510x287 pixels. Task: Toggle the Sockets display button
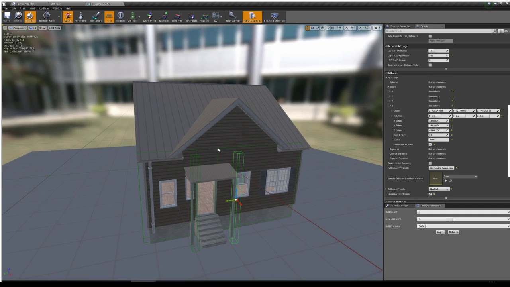click(x=68, y=17)
